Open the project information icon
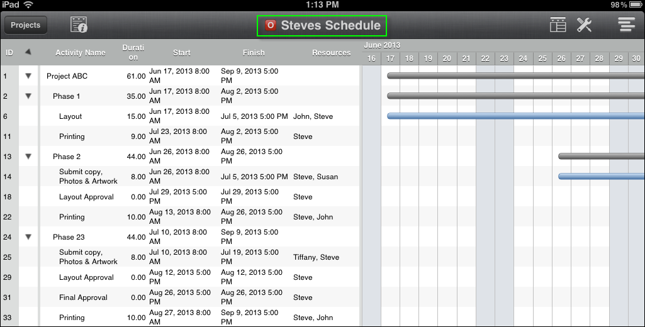This screenshot has height=327, width=645. pos(79,25)
